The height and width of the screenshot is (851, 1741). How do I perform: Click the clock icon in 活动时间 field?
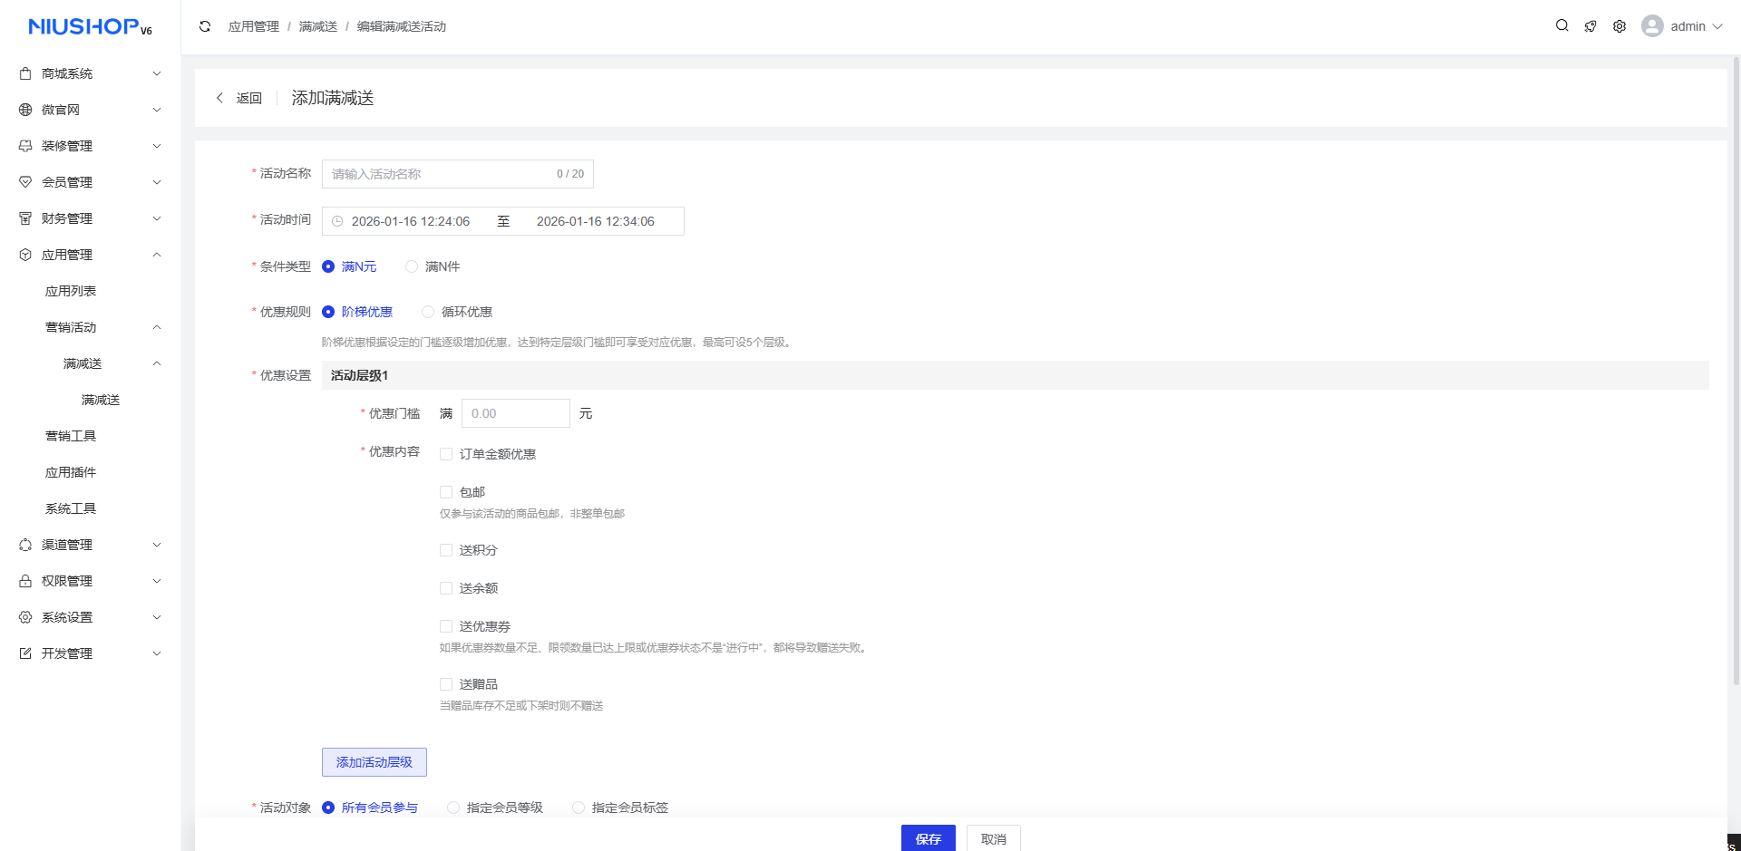coord(337,221)
